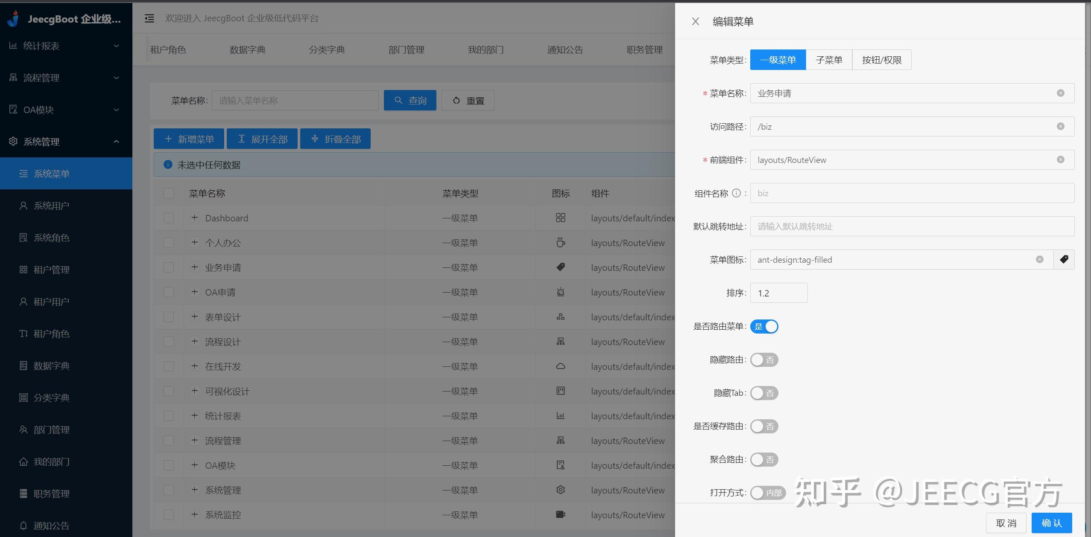Click the 新增菜单 button
Image resolution: width=1091 pixels, height=537 pixels.
point(188,138)
